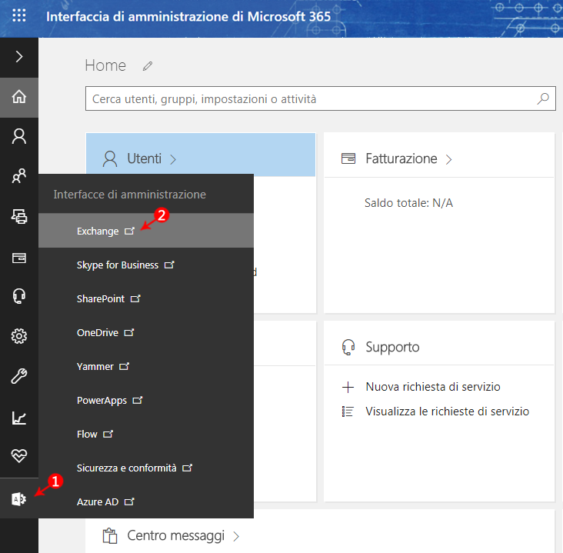Open Skype for Business admin center
The image size is (563, 553).
[146, 265]
